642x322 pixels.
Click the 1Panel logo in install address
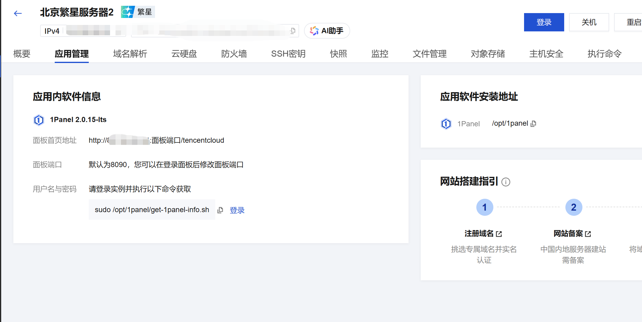[446, 124]
